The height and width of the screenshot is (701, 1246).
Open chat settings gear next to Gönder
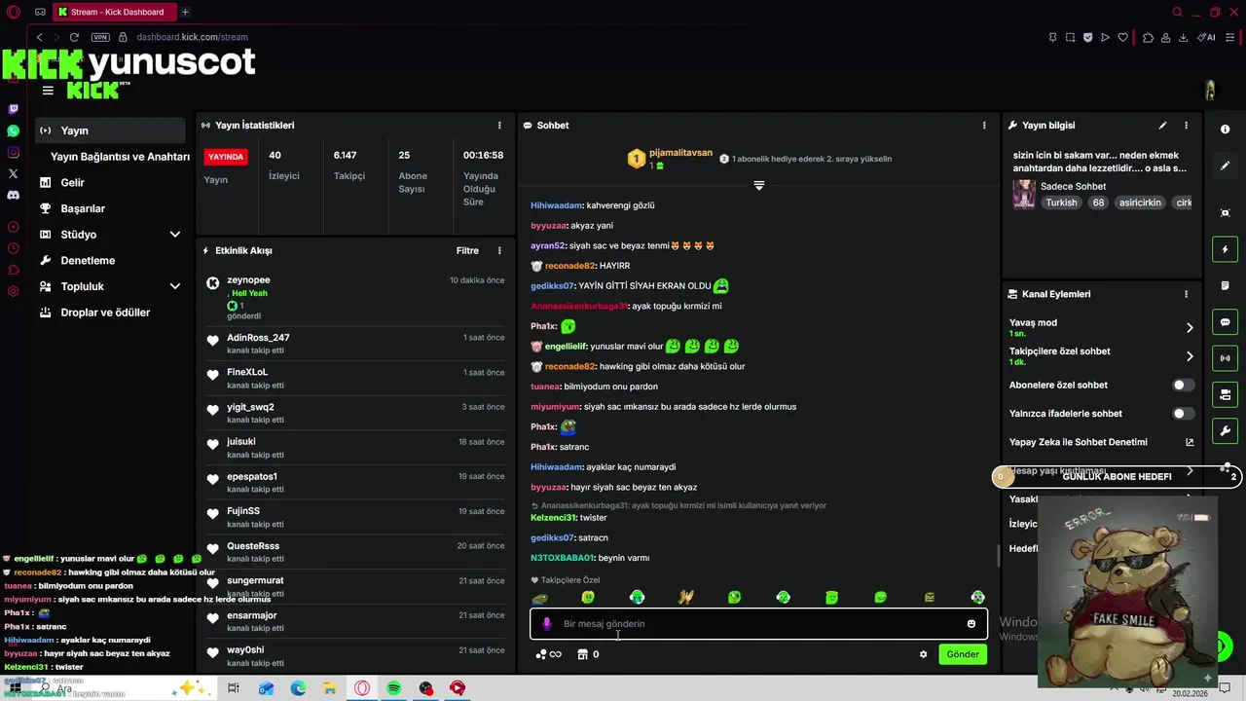[923, 654]
